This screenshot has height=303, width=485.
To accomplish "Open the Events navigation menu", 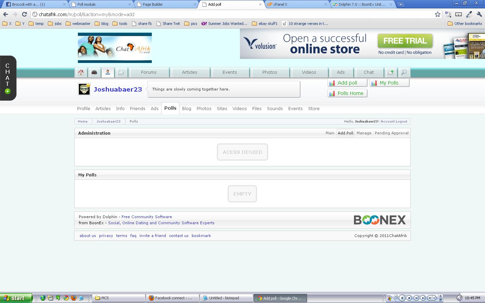I will pyautogui.click(x=230, y=72).
